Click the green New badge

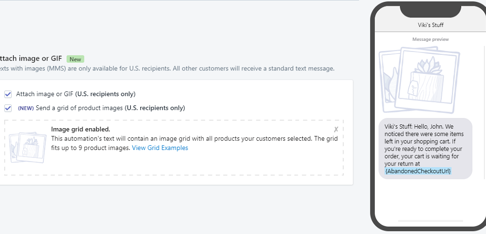click(x=75, y=59)
